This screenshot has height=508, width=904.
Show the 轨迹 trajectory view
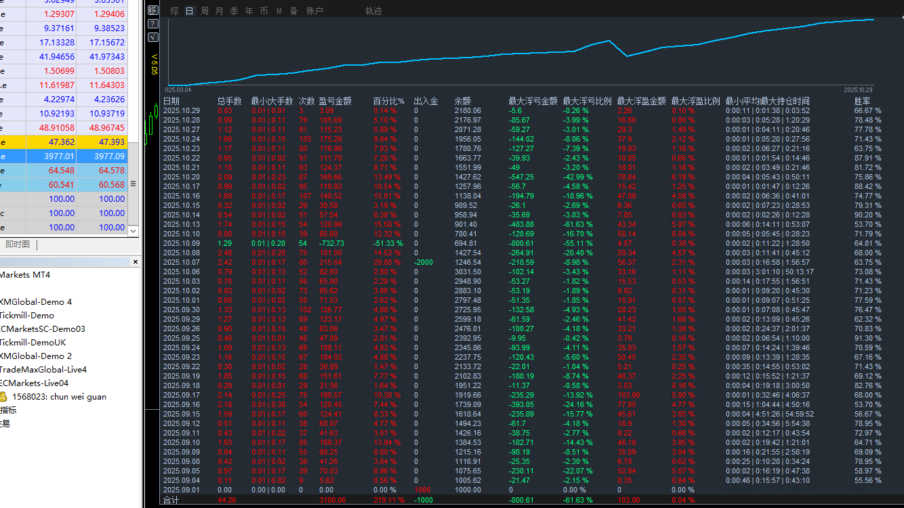373,11
